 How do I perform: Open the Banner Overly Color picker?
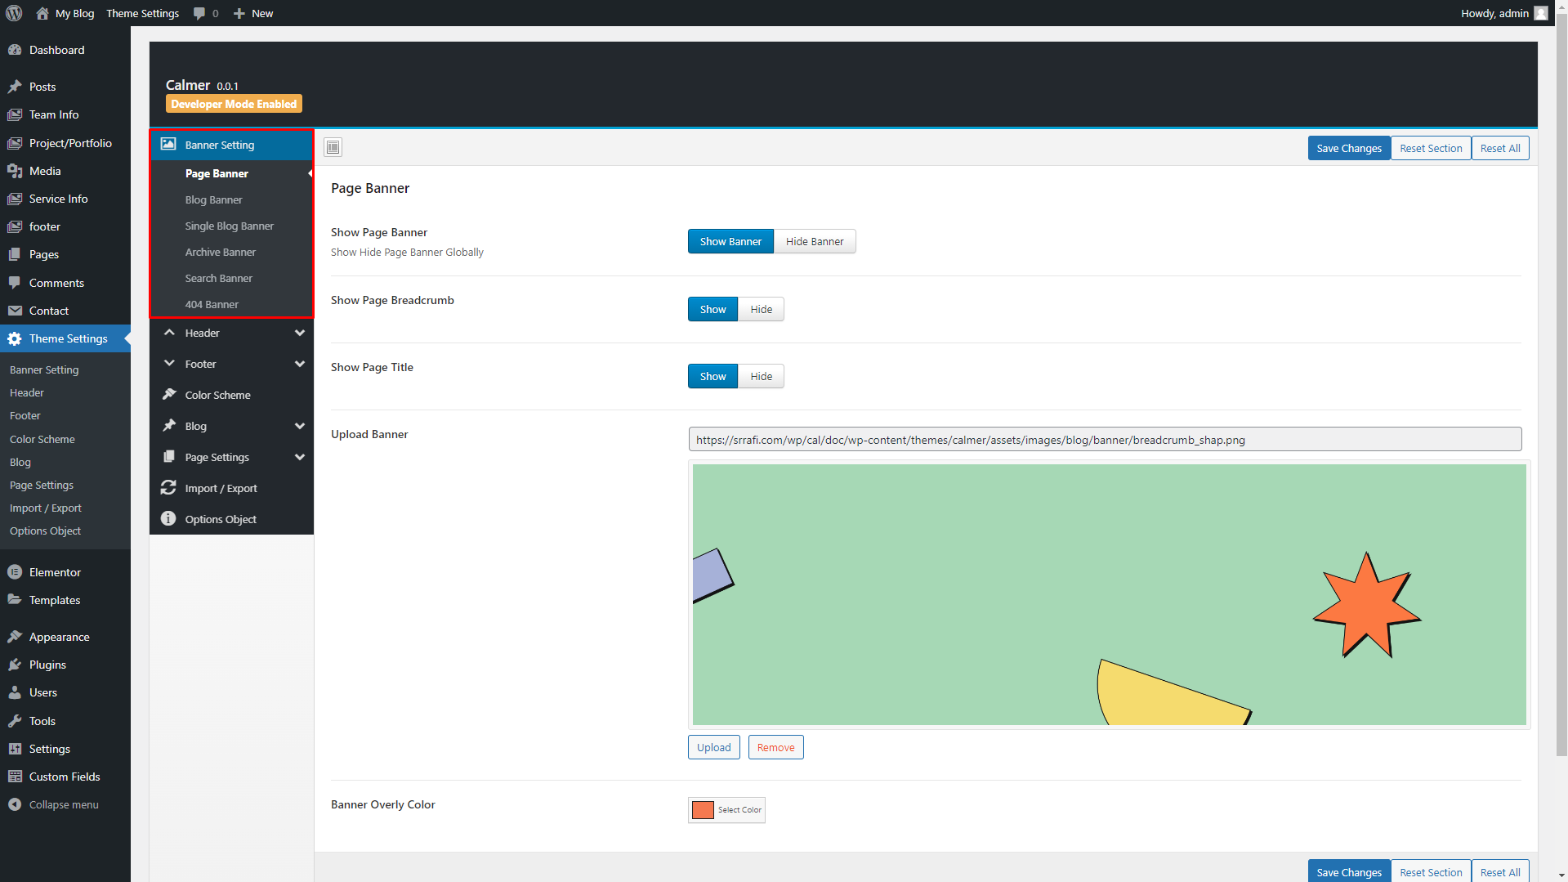(726, 810)
